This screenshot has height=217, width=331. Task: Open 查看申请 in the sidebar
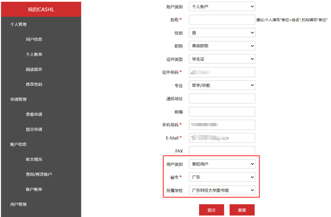34,114
